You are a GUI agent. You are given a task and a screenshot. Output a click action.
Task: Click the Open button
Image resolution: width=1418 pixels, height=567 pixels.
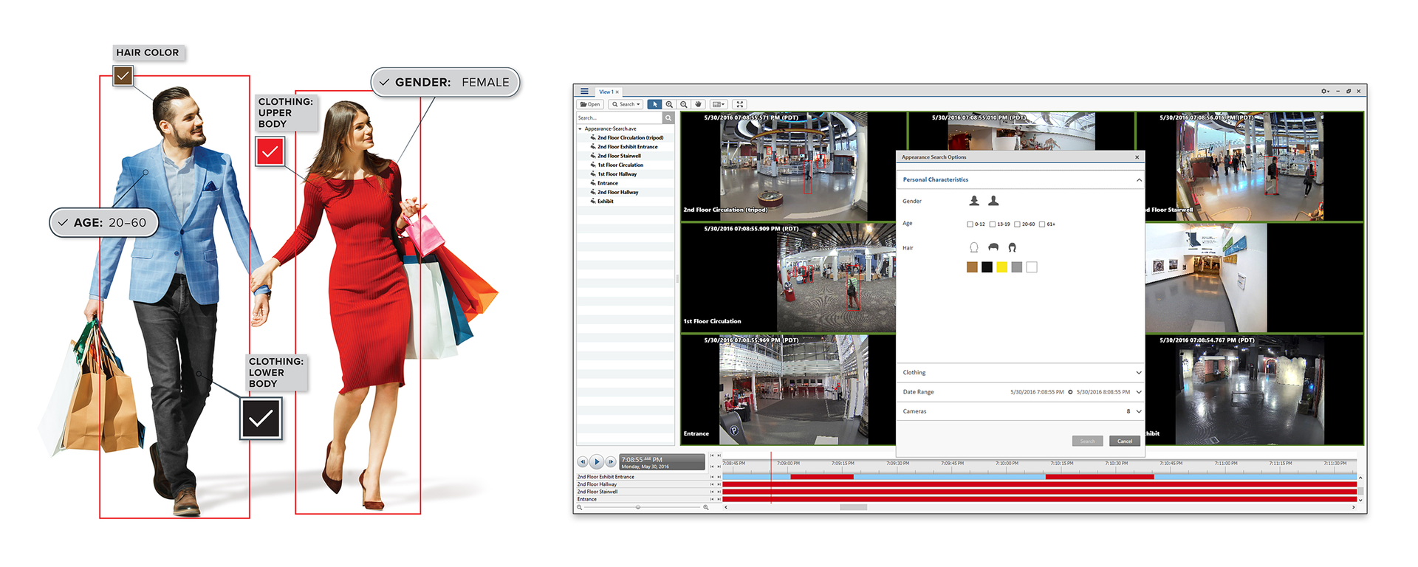(590, 105)
